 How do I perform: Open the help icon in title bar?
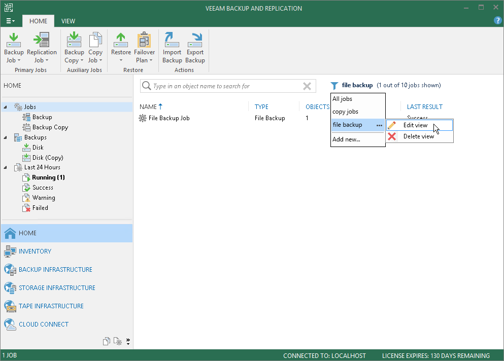497,21
